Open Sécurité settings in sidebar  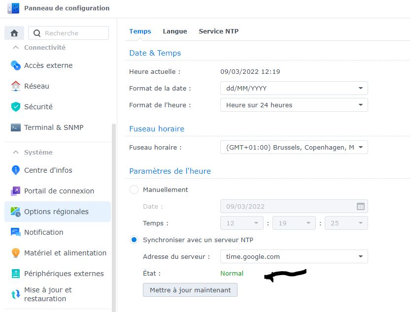58,106
